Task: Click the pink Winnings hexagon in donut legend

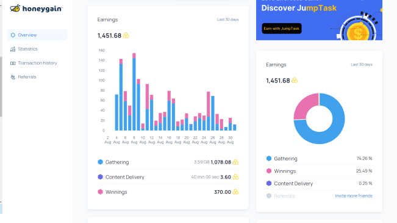Action: 269,171
